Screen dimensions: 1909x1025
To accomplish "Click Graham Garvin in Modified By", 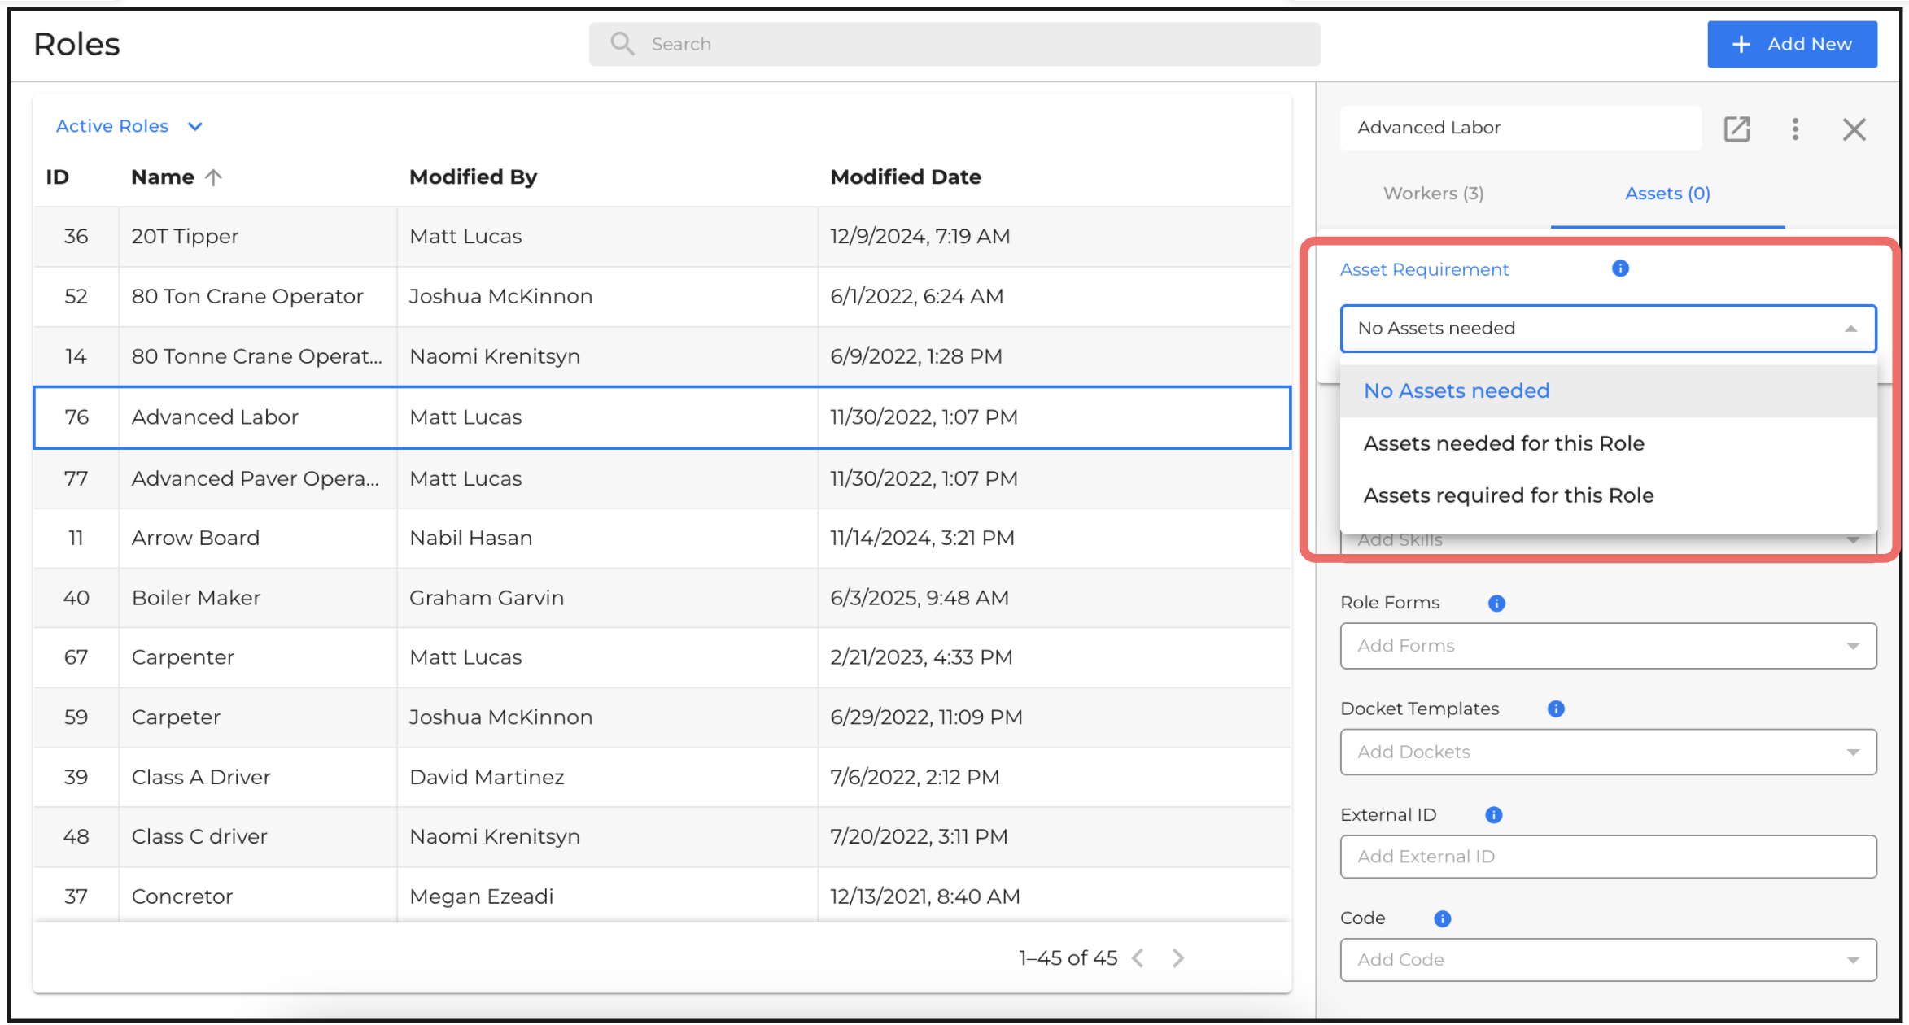I will [x=487, y=598].
